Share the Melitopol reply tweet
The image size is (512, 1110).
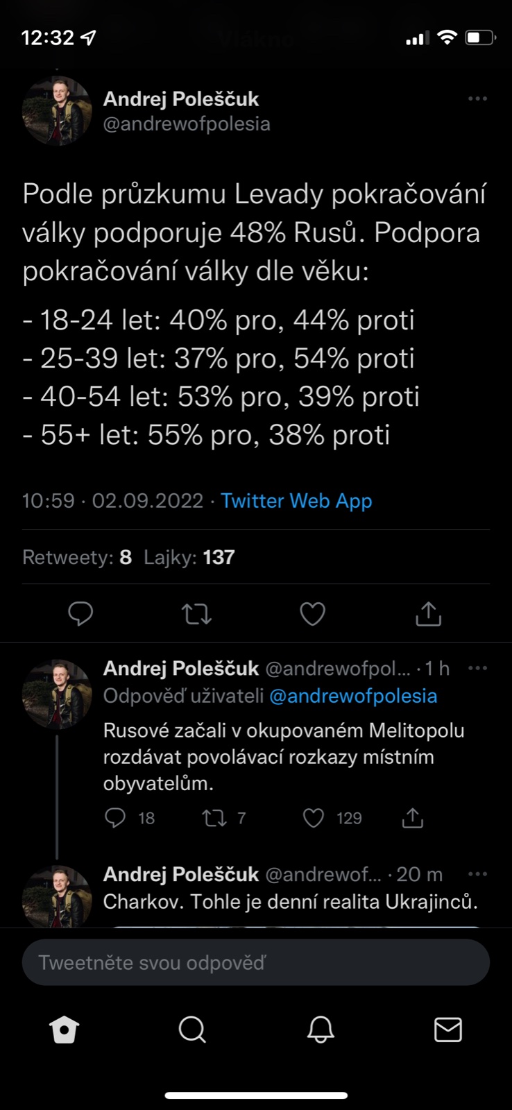point(412,819)
